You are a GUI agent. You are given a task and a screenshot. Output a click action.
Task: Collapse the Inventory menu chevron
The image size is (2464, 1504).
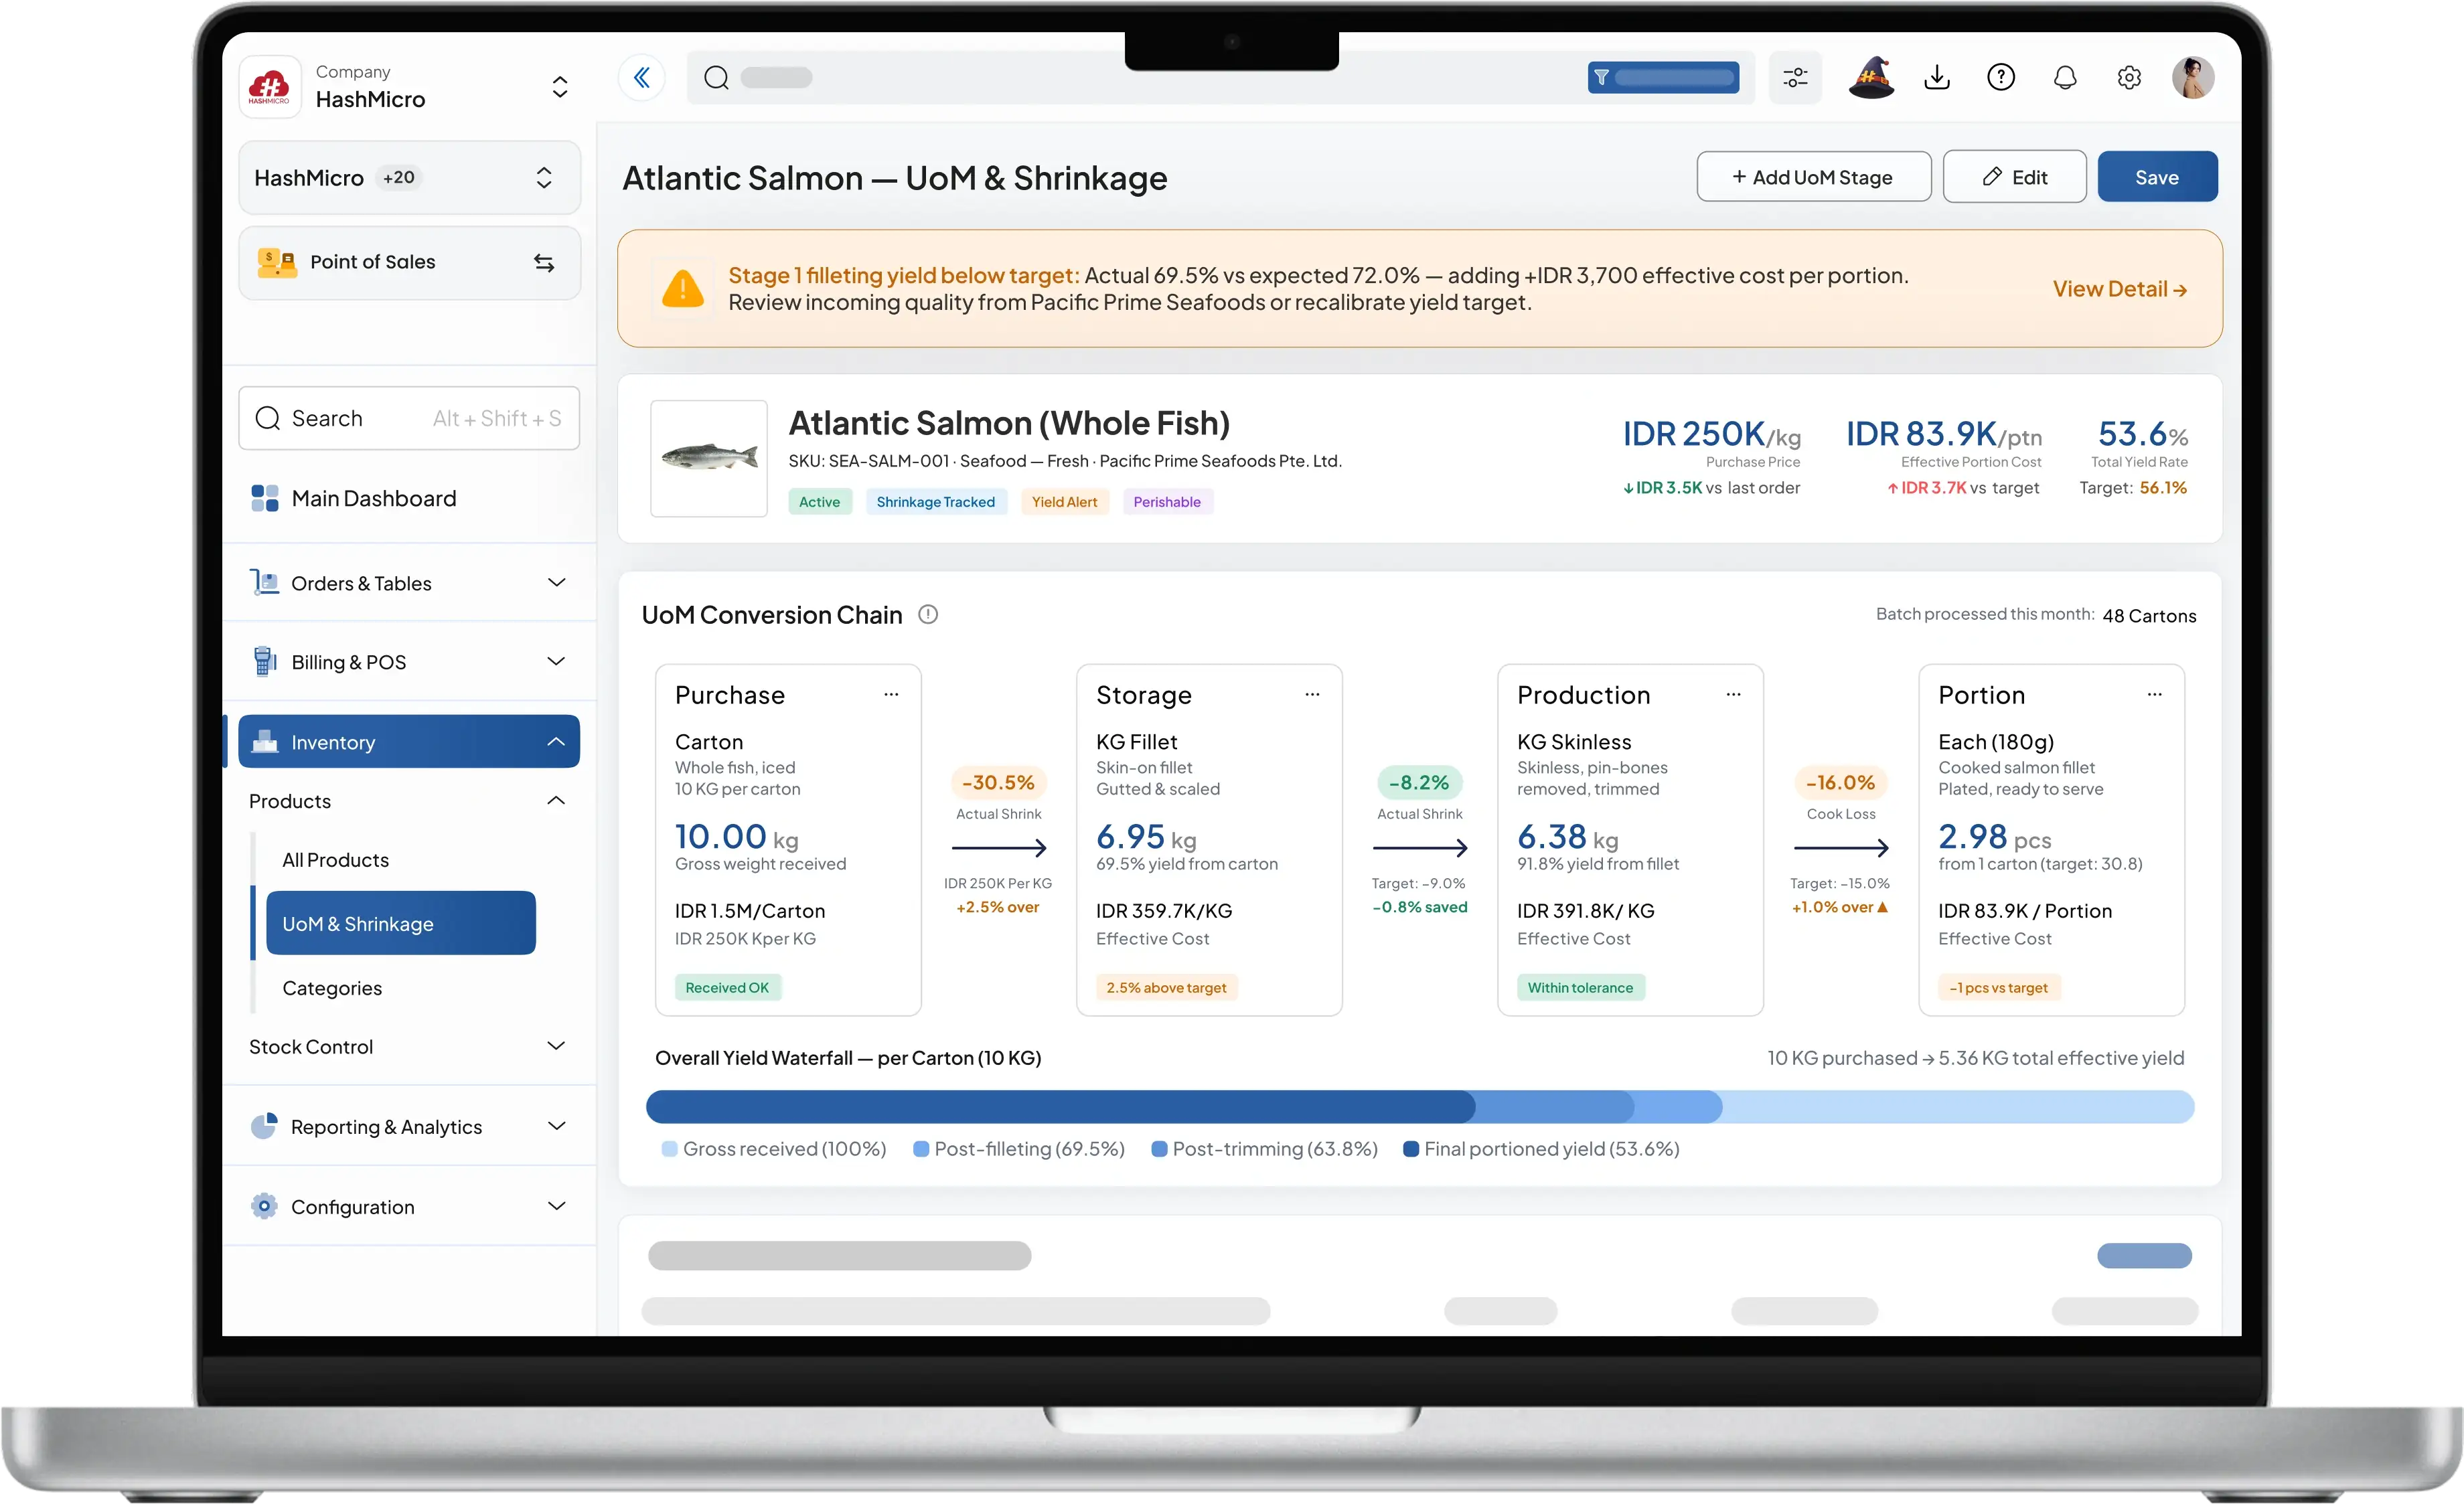tap(557, 742)
